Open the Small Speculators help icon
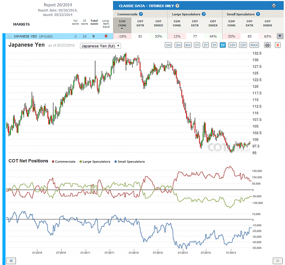This screenshot has height=265, width=285. pyautogui.click(x=258, y=14)
